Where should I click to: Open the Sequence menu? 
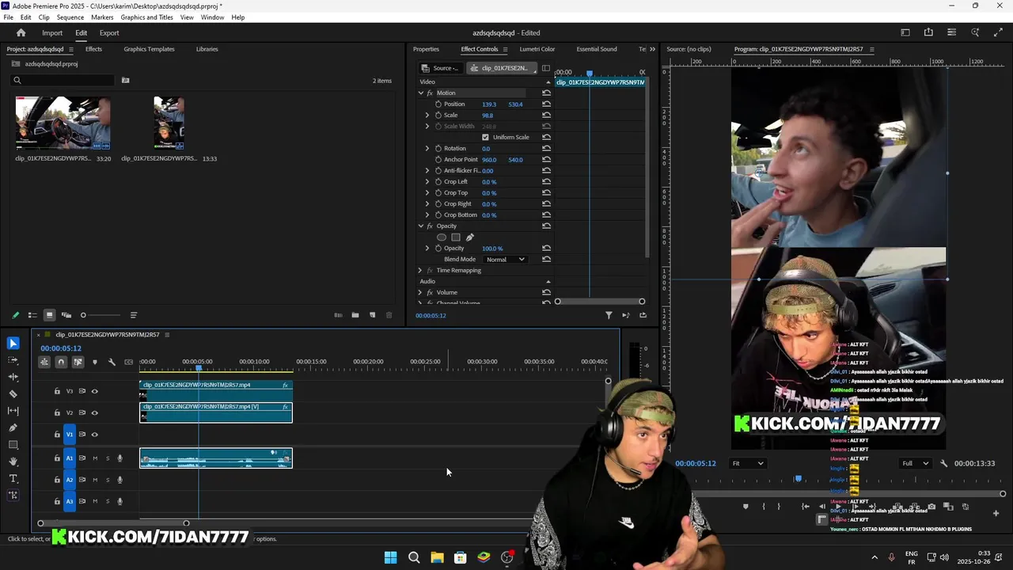70,17
